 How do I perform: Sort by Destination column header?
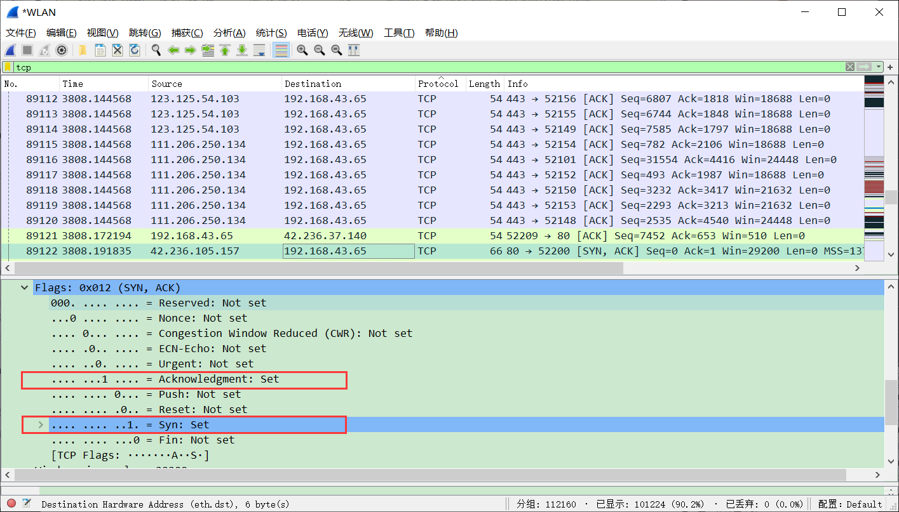349,84
